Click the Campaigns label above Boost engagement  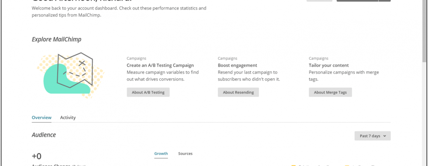point(227,58)
